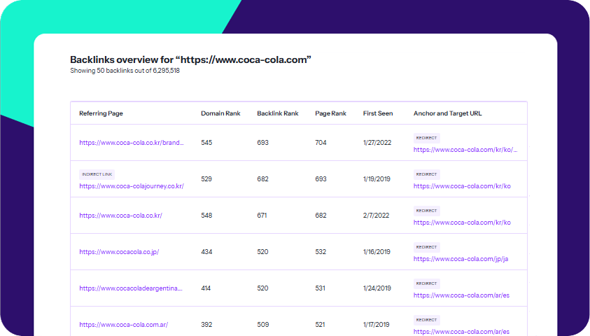The height and width of the screenshot is (336, 590).
Task: Click the cocacoladeargentina referring page link
Action: 131,288
